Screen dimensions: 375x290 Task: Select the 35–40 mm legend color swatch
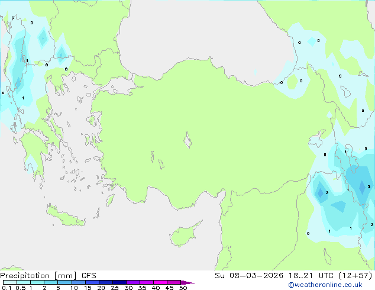146,282
